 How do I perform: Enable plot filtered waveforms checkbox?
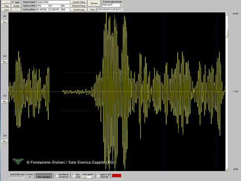[57, 176]
